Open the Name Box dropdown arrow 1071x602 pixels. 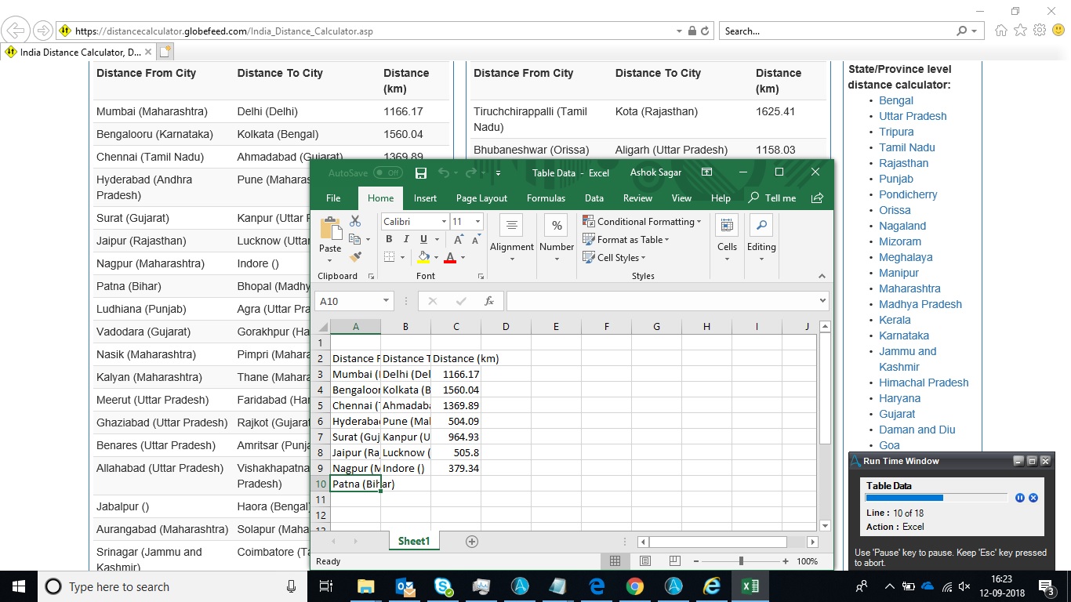pyautogui.click(x=386, y=301)
